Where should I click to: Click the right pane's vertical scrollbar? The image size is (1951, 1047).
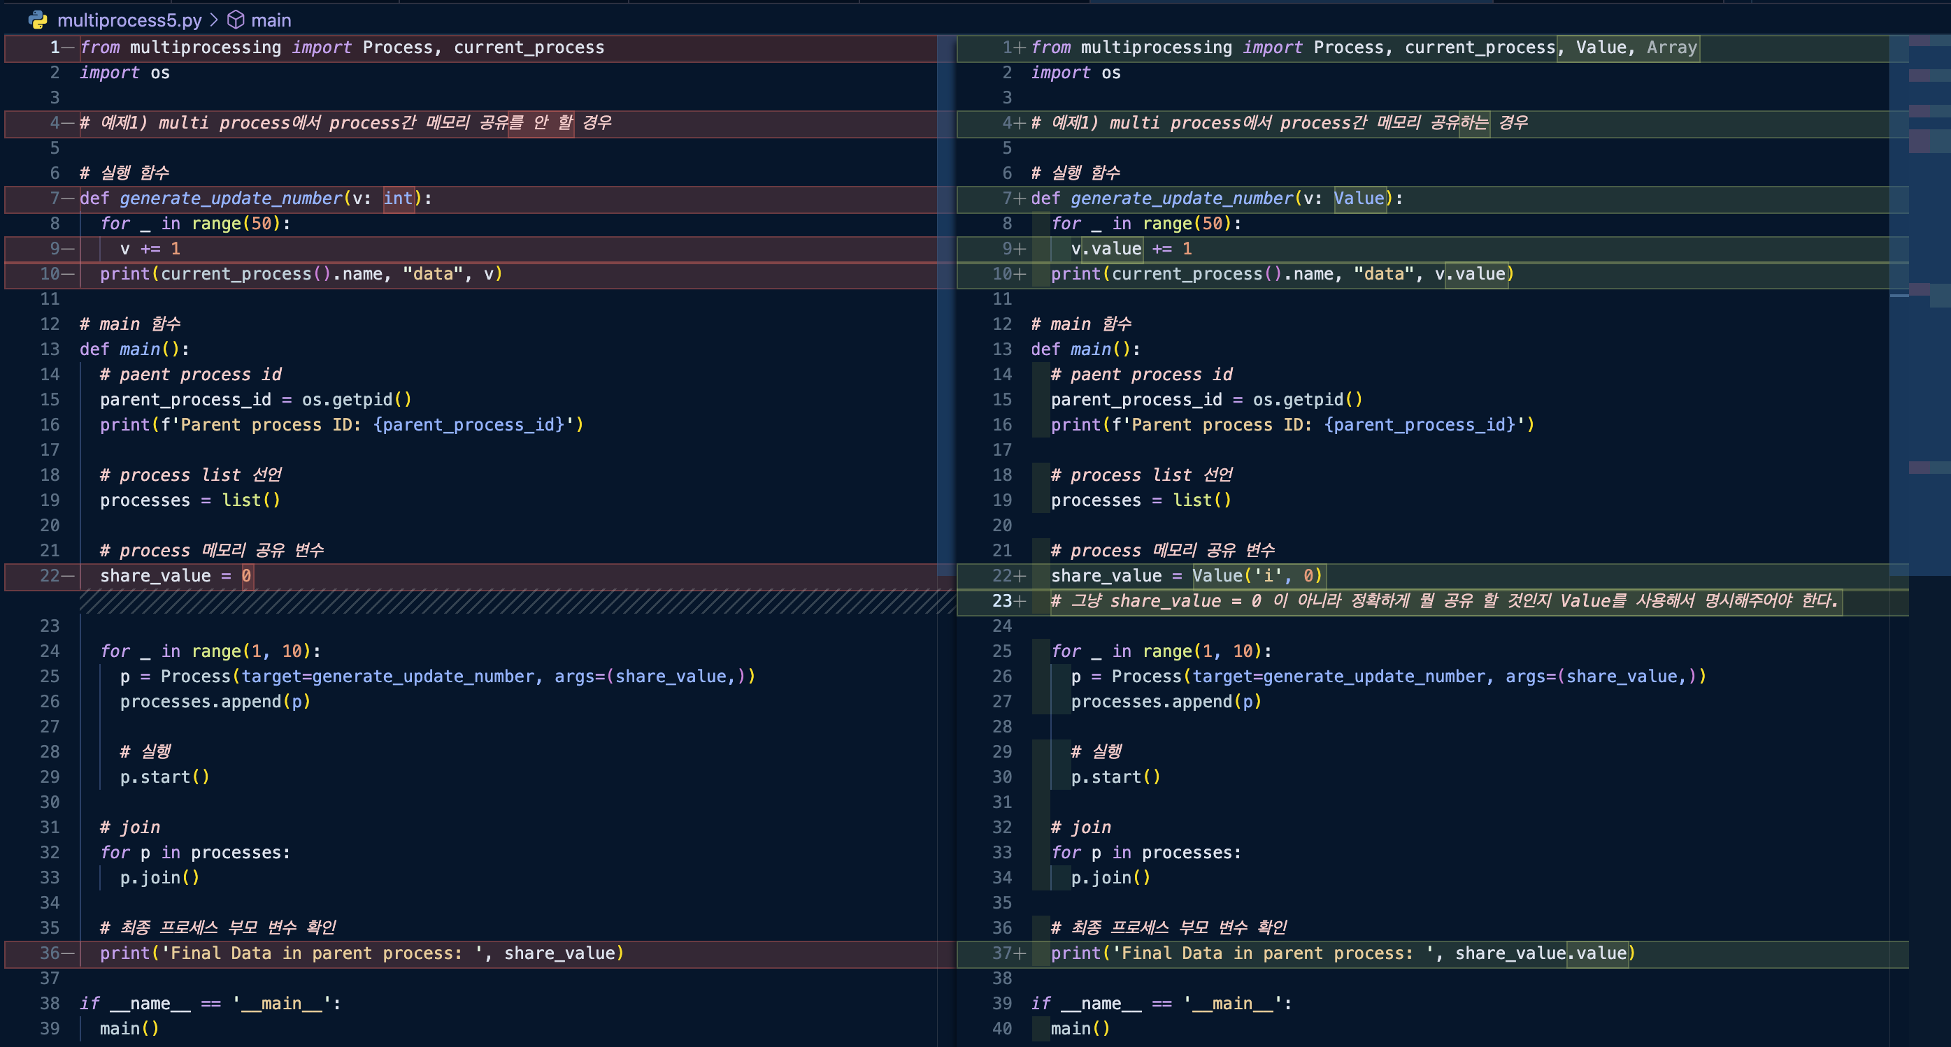pyautogui.click(x=1899, y=303)
